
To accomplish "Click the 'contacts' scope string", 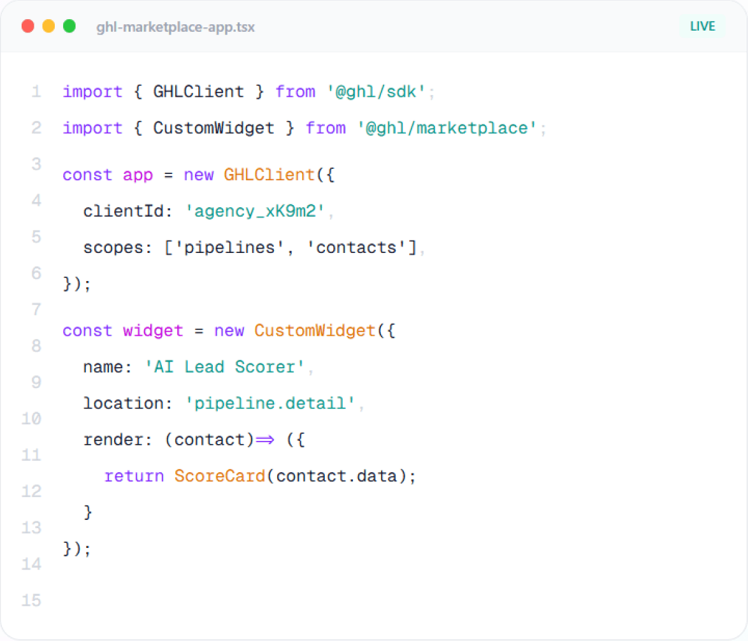I will (x=356, y=247).
